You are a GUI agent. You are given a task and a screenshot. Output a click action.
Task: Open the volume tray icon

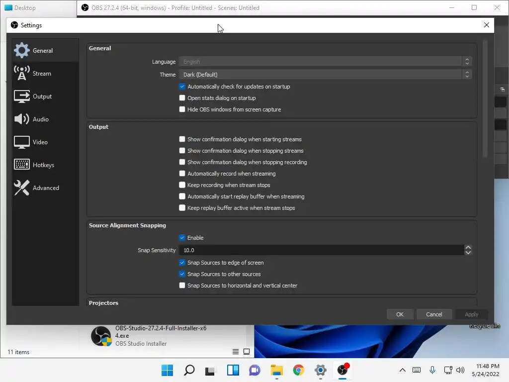pos(460,370)
